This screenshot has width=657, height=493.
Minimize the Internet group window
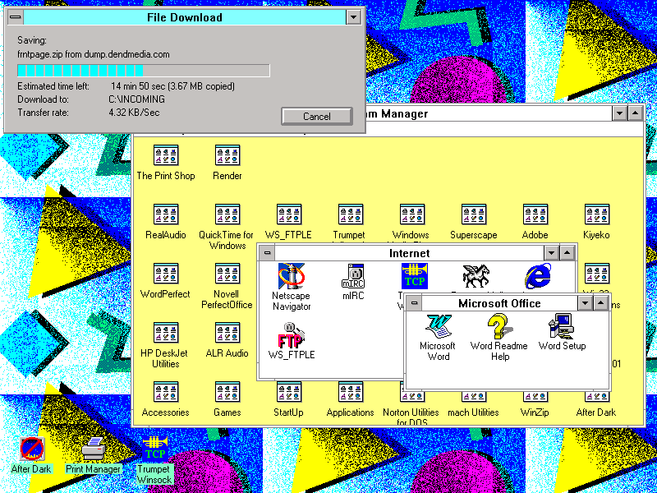click(551, 253)
